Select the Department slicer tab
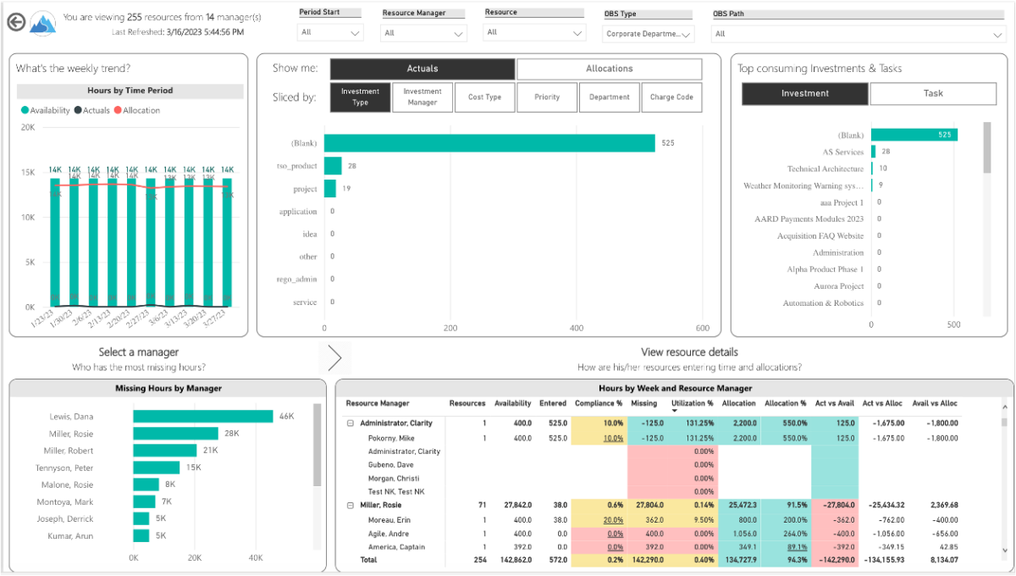 pos(609,97)
